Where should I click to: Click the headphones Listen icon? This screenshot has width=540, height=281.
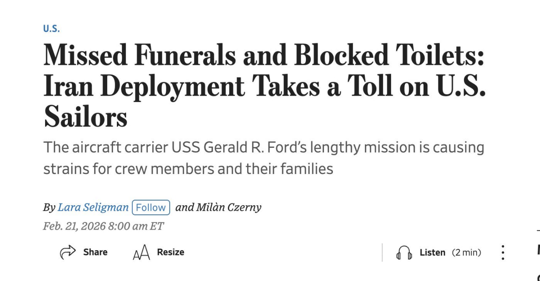404,253
